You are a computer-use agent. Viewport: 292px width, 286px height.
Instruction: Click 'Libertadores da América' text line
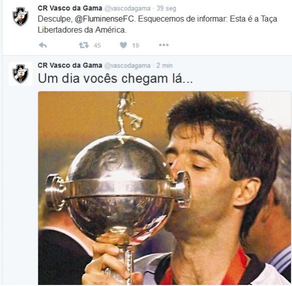82,30
